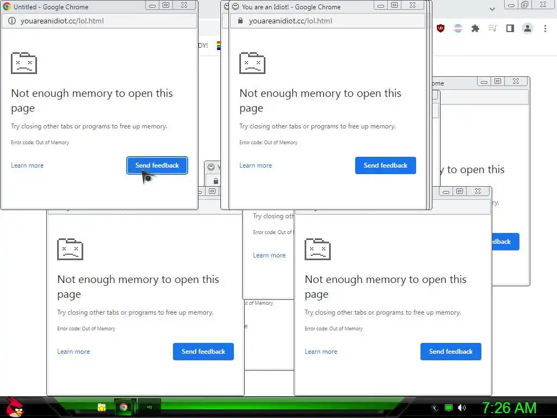Click Send feedback in the bottom-right error window
The image size is (557, 418).
(x=451, y=352)
